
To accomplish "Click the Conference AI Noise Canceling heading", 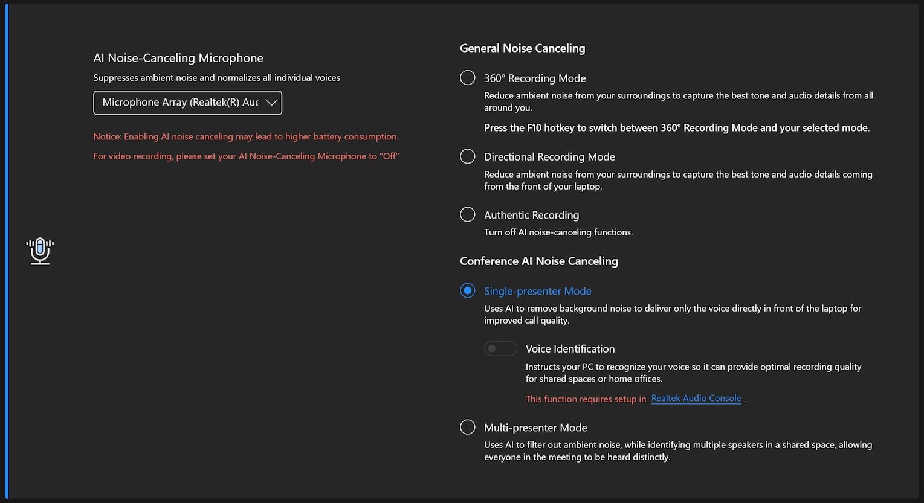I will (539, 261).
